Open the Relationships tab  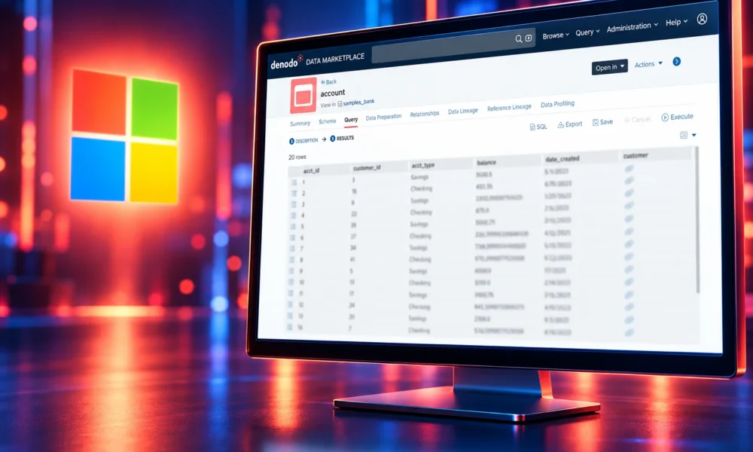click(425, 114)
